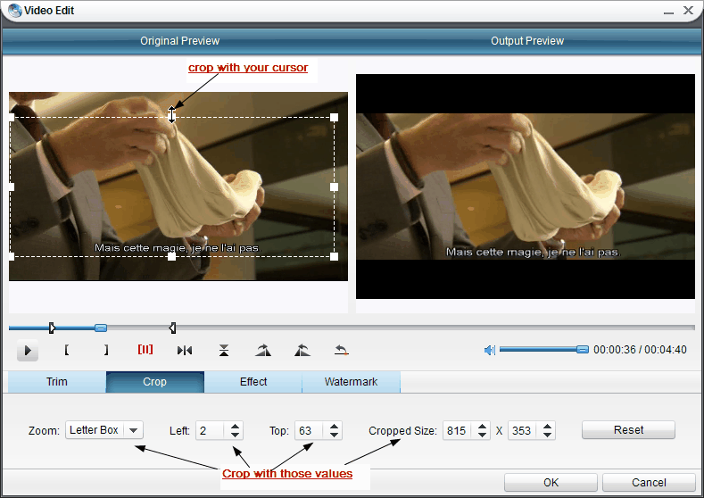
Task: Click the bottom-left crop handle
Action: [x=12, y=256]
